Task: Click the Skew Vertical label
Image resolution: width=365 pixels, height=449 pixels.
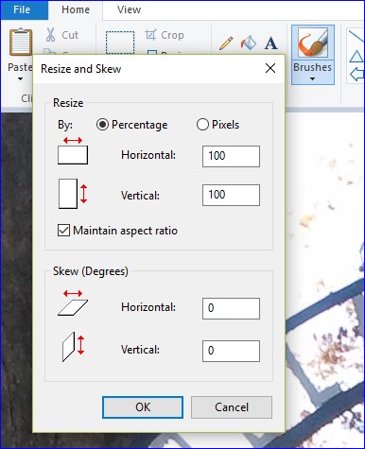Action: (x=141, y=350)
